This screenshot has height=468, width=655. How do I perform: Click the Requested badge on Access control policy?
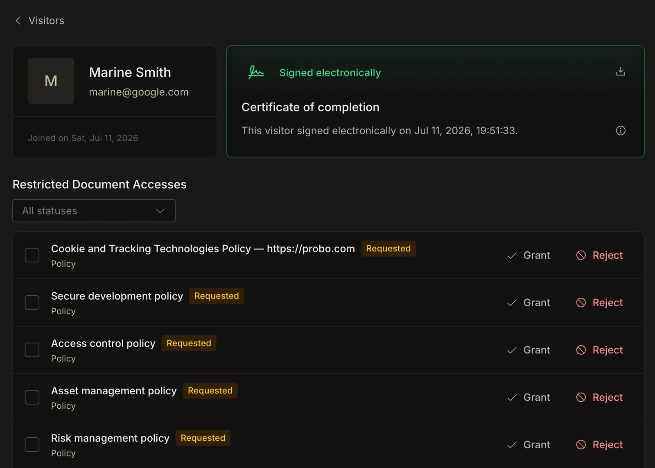pyautogui.click(x=189, y=343)
